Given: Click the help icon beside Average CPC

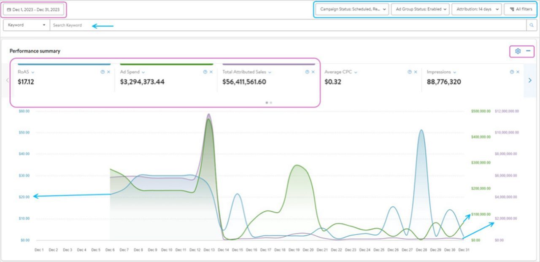Looking at the screenshot, I should pyautogui.click(x=409, y=71).
